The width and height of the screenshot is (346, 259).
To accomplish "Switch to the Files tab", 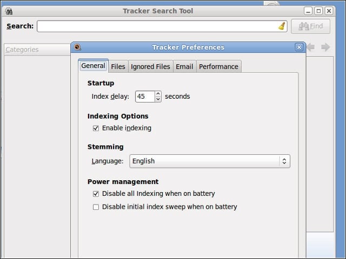I will click(118, 66).
